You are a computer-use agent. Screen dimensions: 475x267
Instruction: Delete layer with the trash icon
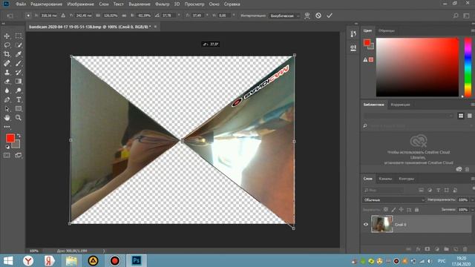(465, 249)
